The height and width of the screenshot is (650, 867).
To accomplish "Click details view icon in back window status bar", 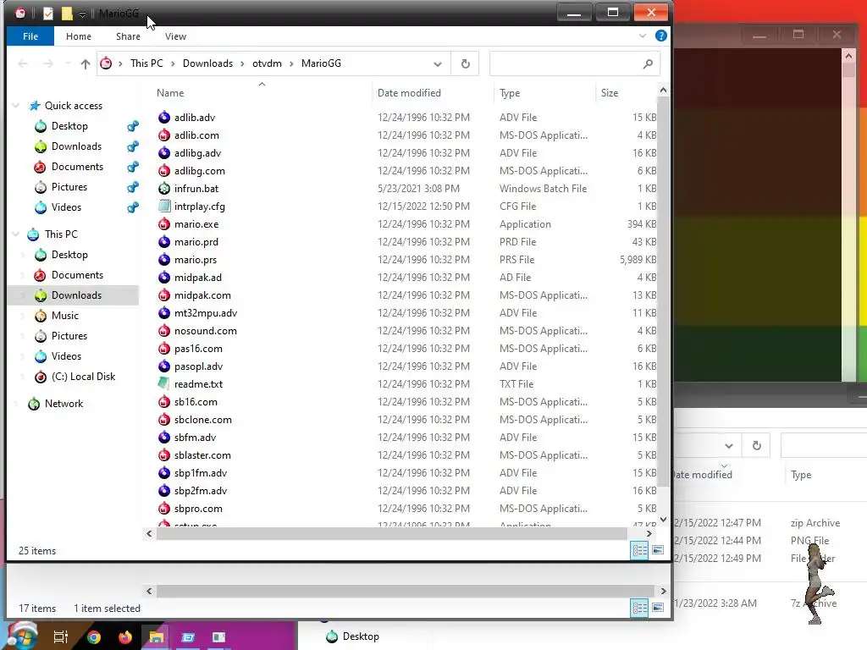I will pyautogui.click(x=640, y=608).
